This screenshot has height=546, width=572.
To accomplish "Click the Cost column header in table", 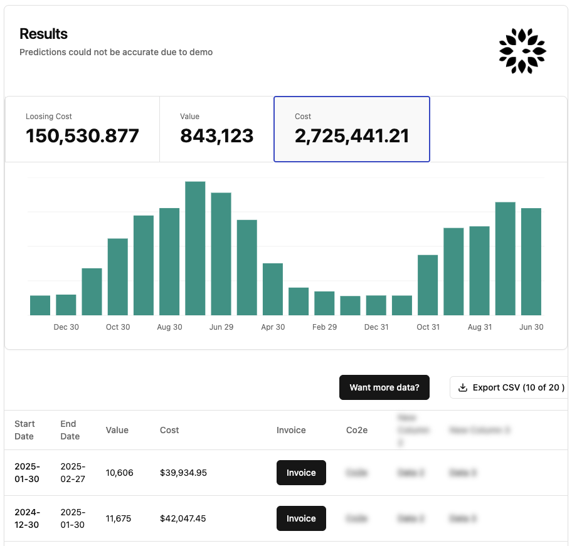I will tap(169, 430).
